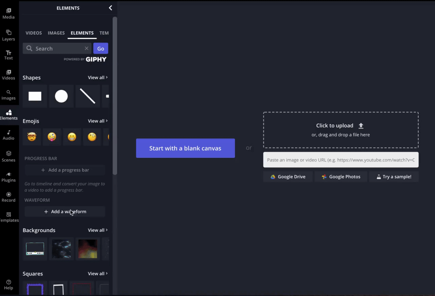The width and height of the screenshot is (435, 296).
Task: Open the Images search panel
Action: coord(8,95)
